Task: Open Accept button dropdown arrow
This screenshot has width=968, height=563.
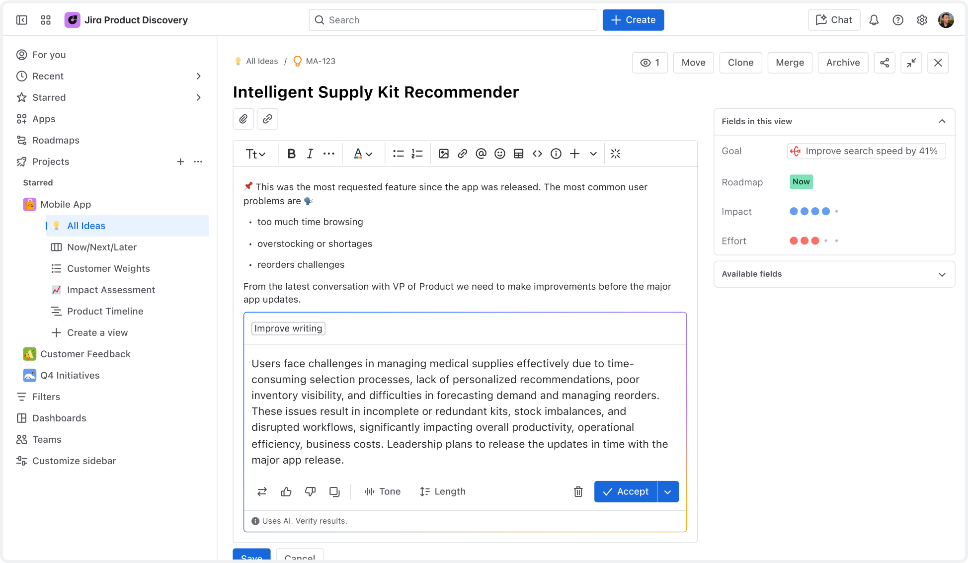Action: pyautogui.click(x=668, y=491)
